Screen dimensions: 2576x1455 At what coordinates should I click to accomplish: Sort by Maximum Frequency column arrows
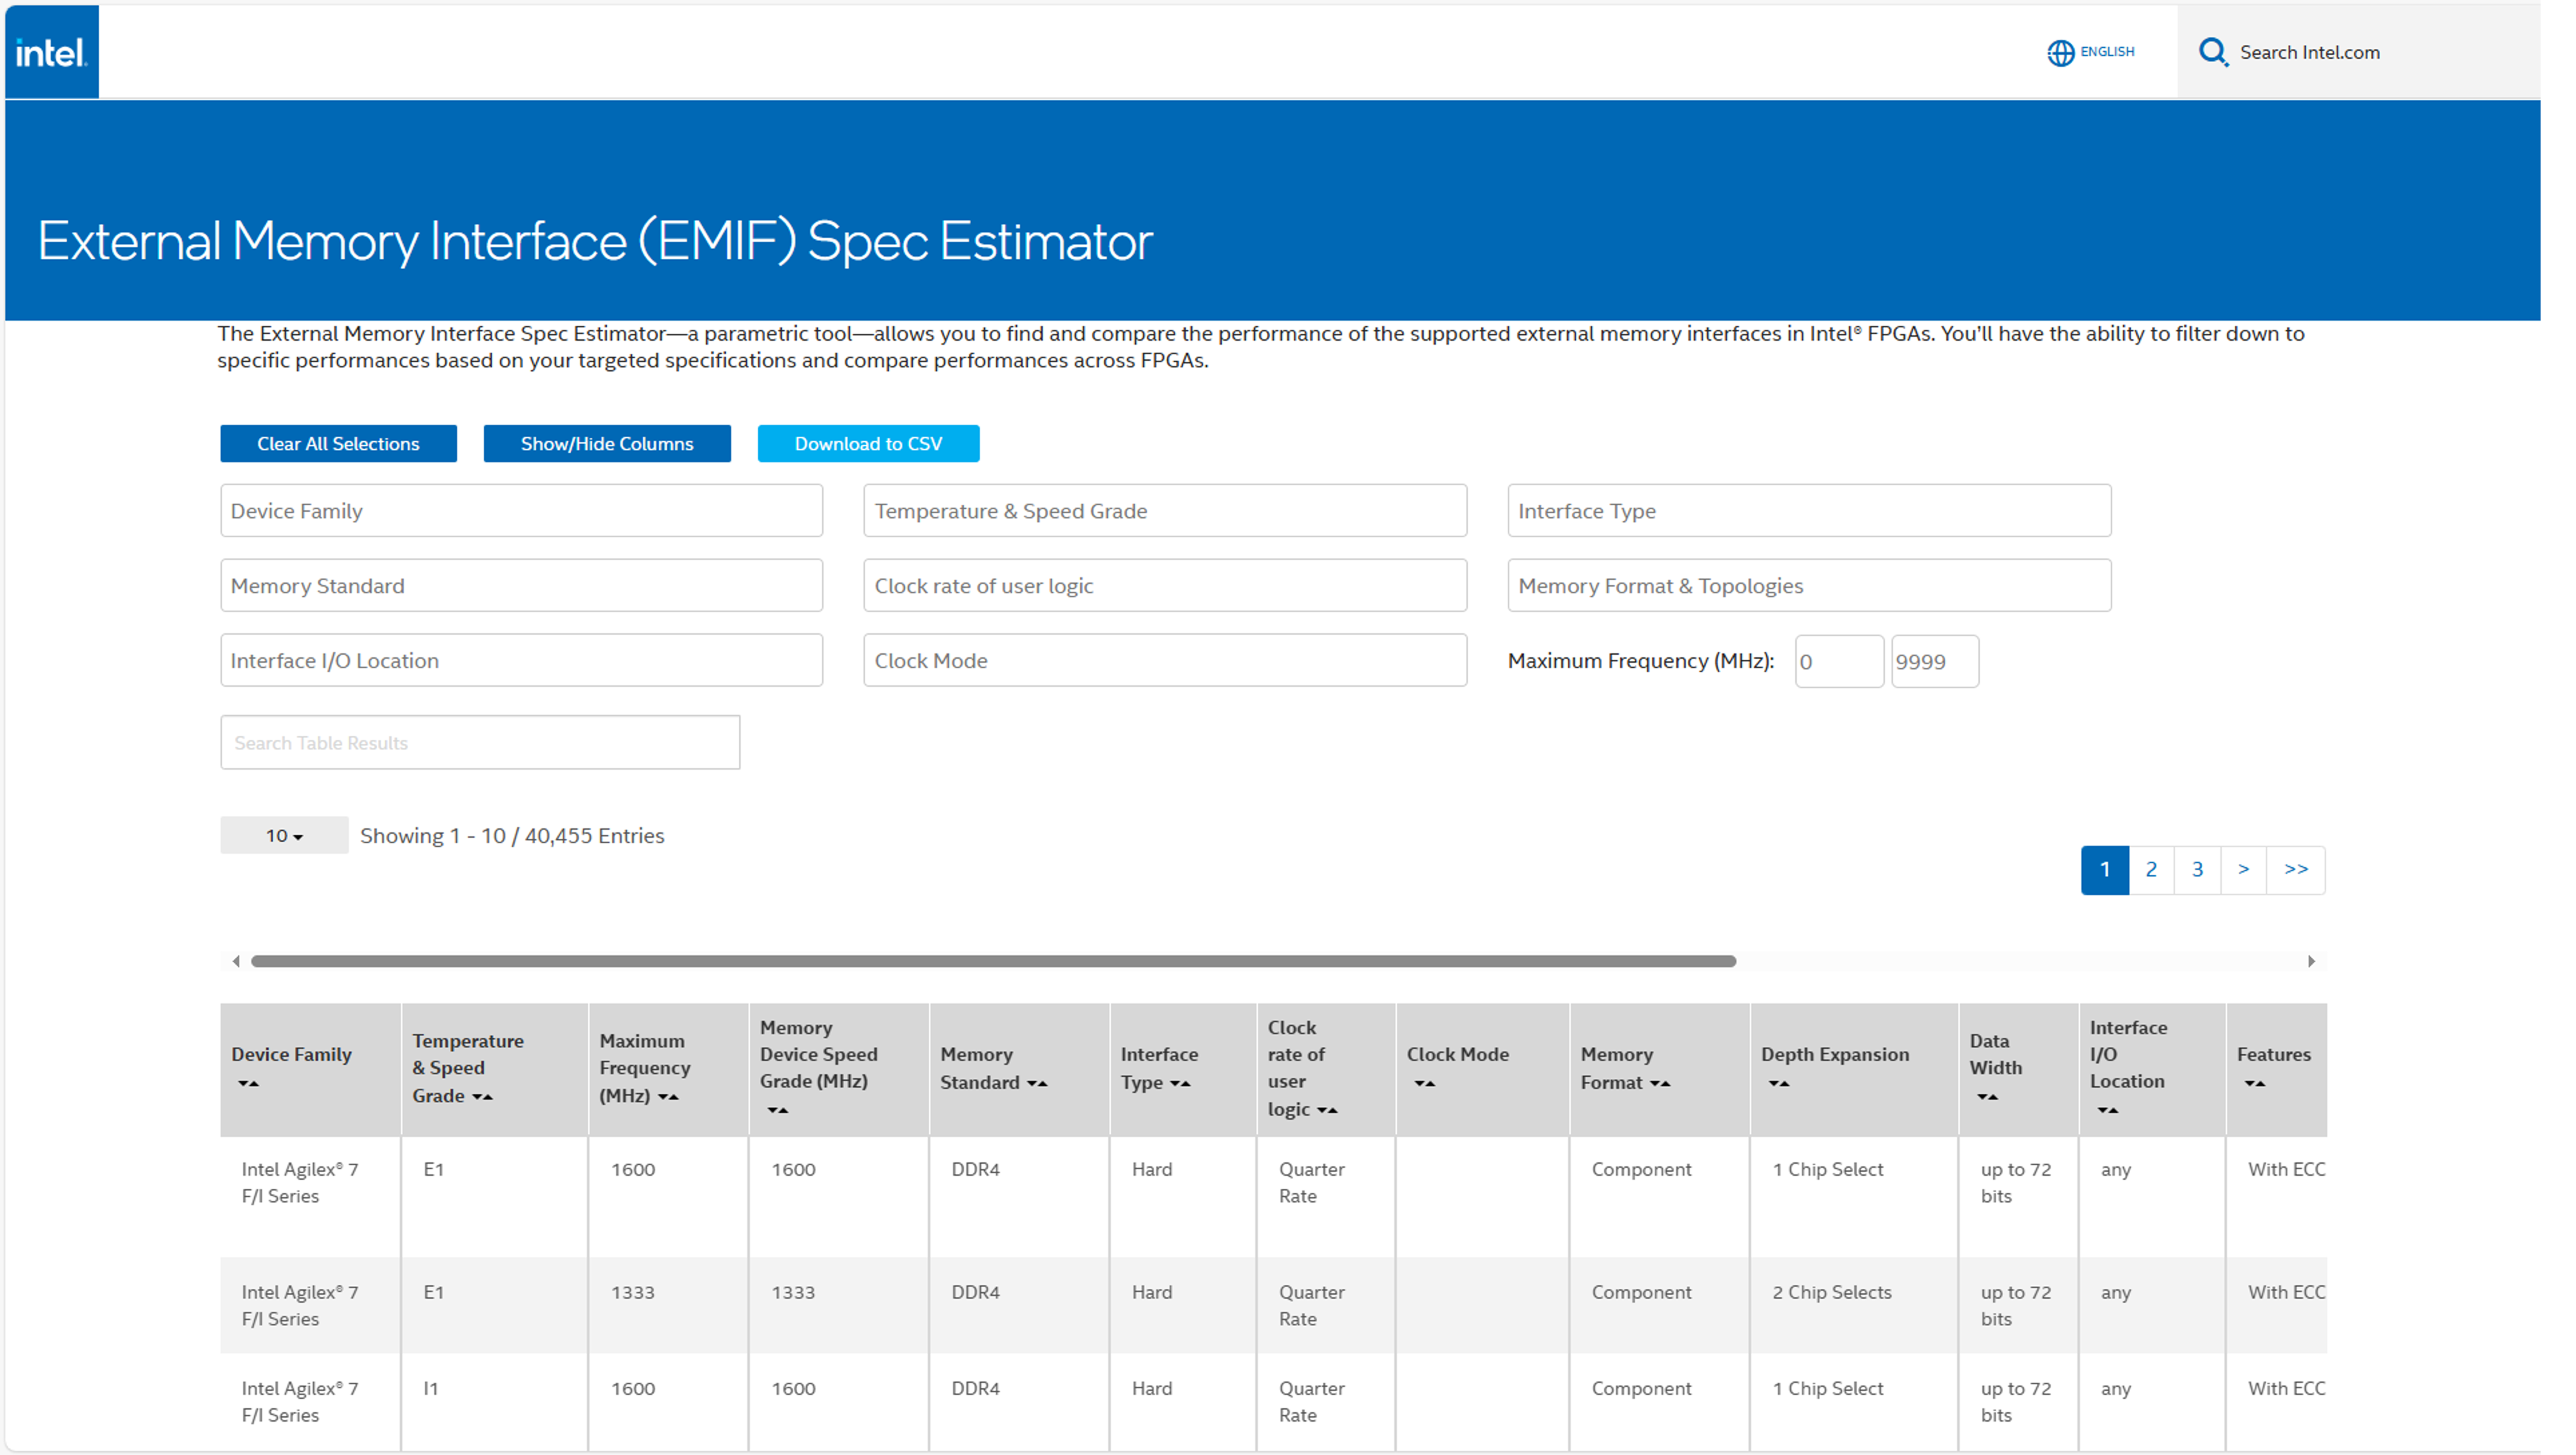668,1096
